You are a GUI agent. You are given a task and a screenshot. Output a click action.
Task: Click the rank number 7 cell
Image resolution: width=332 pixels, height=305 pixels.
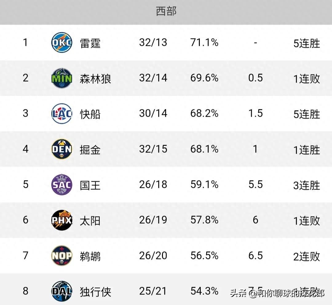coord(26,256)
